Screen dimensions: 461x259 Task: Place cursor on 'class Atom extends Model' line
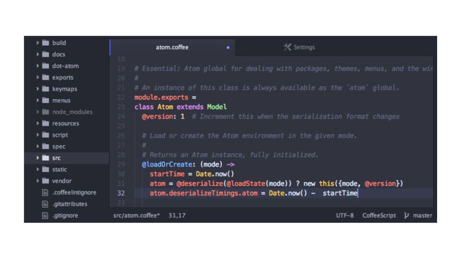pyautogui.click(x=181, y=107)
